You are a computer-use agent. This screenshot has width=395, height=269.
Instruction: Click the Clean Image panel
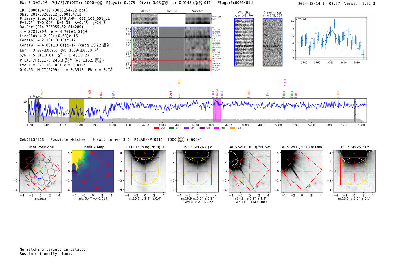pyautogui.click(x=273, y=42)
